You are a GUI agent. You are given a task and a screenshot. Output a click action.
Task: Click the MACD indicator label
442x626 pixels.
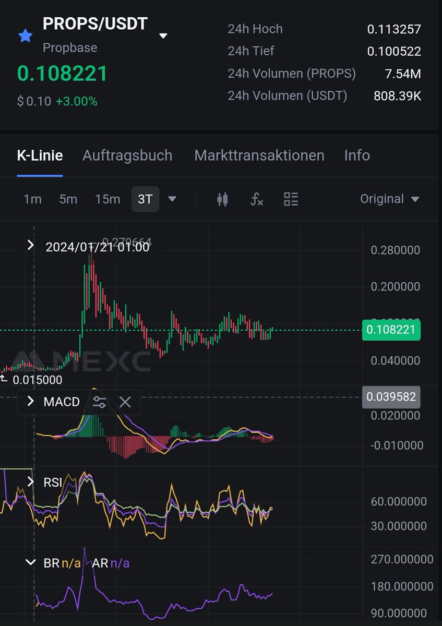click(62, 402)
